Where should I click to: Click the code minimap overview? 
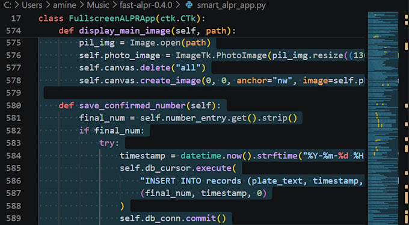click(383, 119)
